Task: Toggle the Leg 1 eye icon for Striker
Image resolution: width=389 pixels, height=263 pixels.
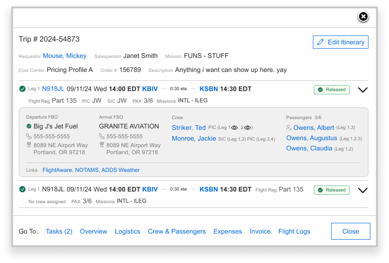Action: (234, 128)
